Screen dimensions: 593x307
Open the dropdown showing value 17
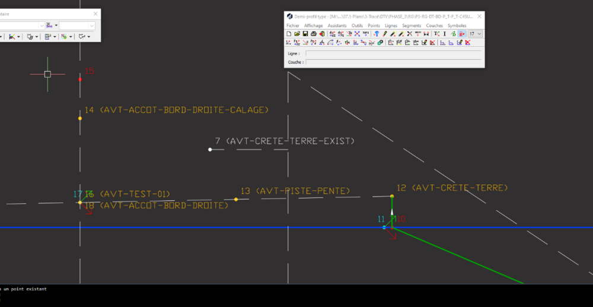476,34
